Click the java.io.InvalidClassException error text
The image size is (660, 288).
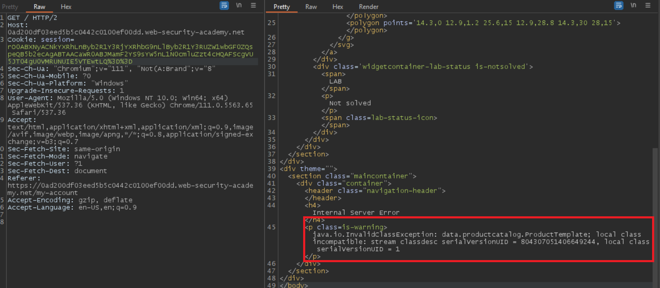point(481,242)
